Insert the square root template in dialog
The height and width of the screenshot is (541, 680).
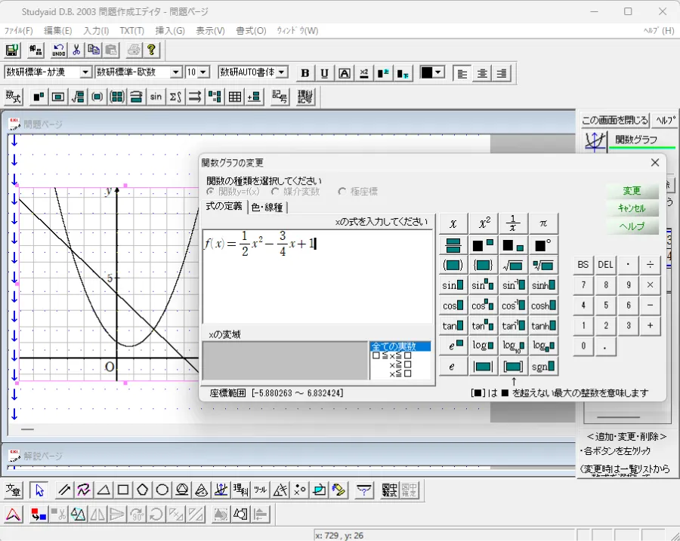tap(514, 265)
